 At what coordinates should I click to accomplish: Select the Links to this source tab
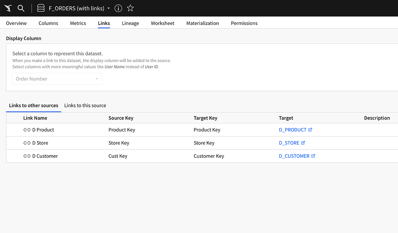[x=85, y=105]
